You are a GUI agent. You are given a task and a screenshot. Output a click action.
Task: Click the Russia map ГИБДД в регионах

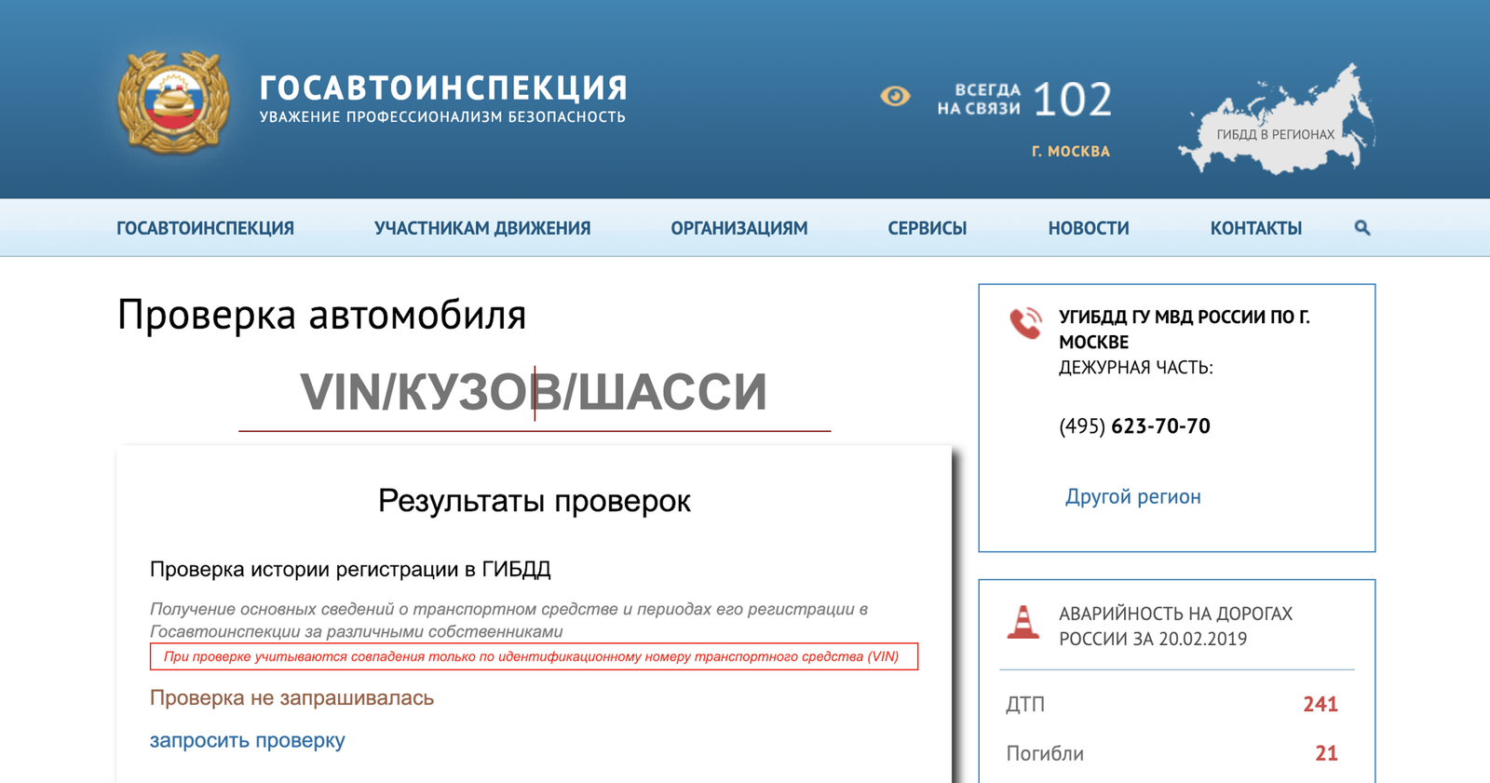[x=1277, y=119]
